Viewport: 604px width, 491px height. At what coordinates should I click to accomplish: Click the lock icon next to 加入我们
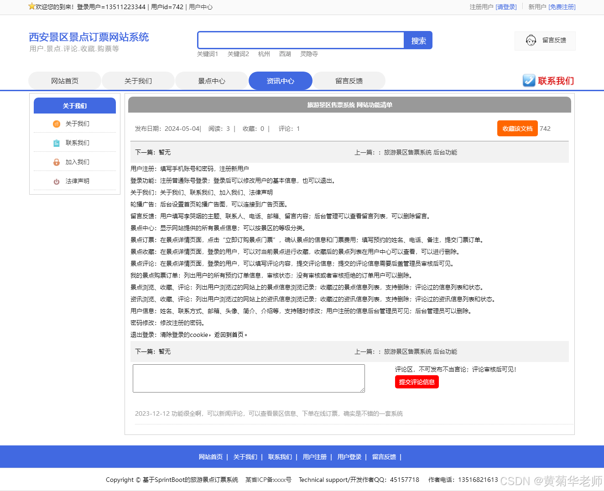click(x=56, y=162)
